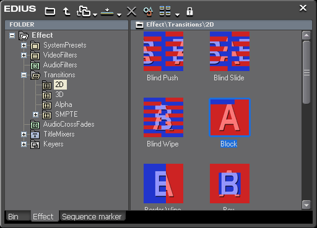Click the VideoFilters folder icon

click(x=35, y=56)
